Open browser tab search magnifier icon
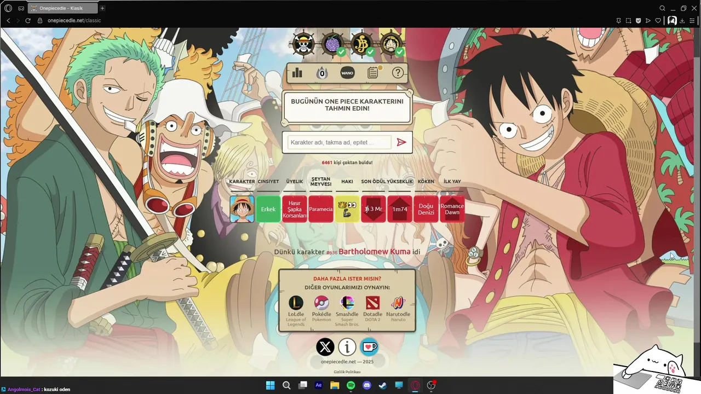The width and height of the screenshot is (701, 394). [662, 8]
